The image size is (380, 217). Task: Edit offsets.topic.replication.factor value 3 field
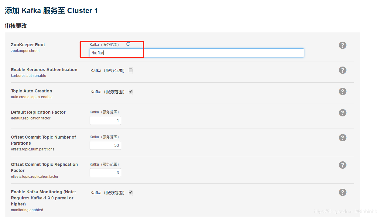point(105,173)
